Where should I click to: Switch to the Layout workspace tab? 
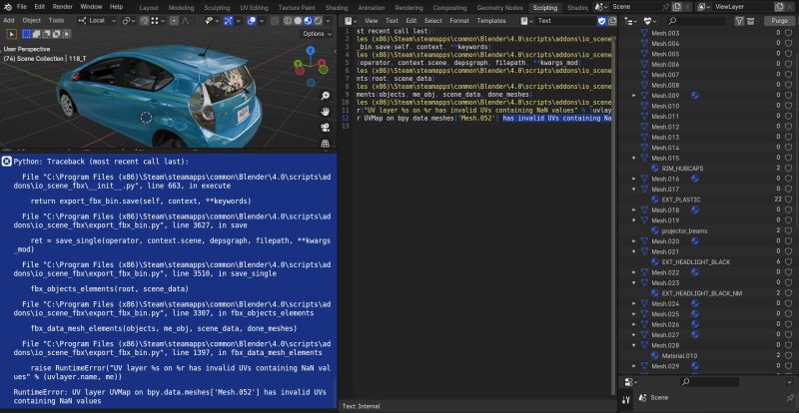149,8
